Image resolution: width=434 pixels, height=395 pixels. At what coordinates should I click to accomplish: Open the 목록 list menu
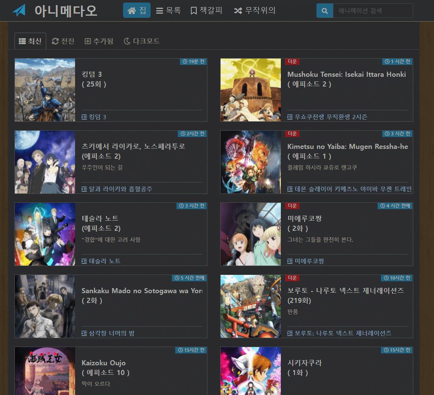[168, 11]
